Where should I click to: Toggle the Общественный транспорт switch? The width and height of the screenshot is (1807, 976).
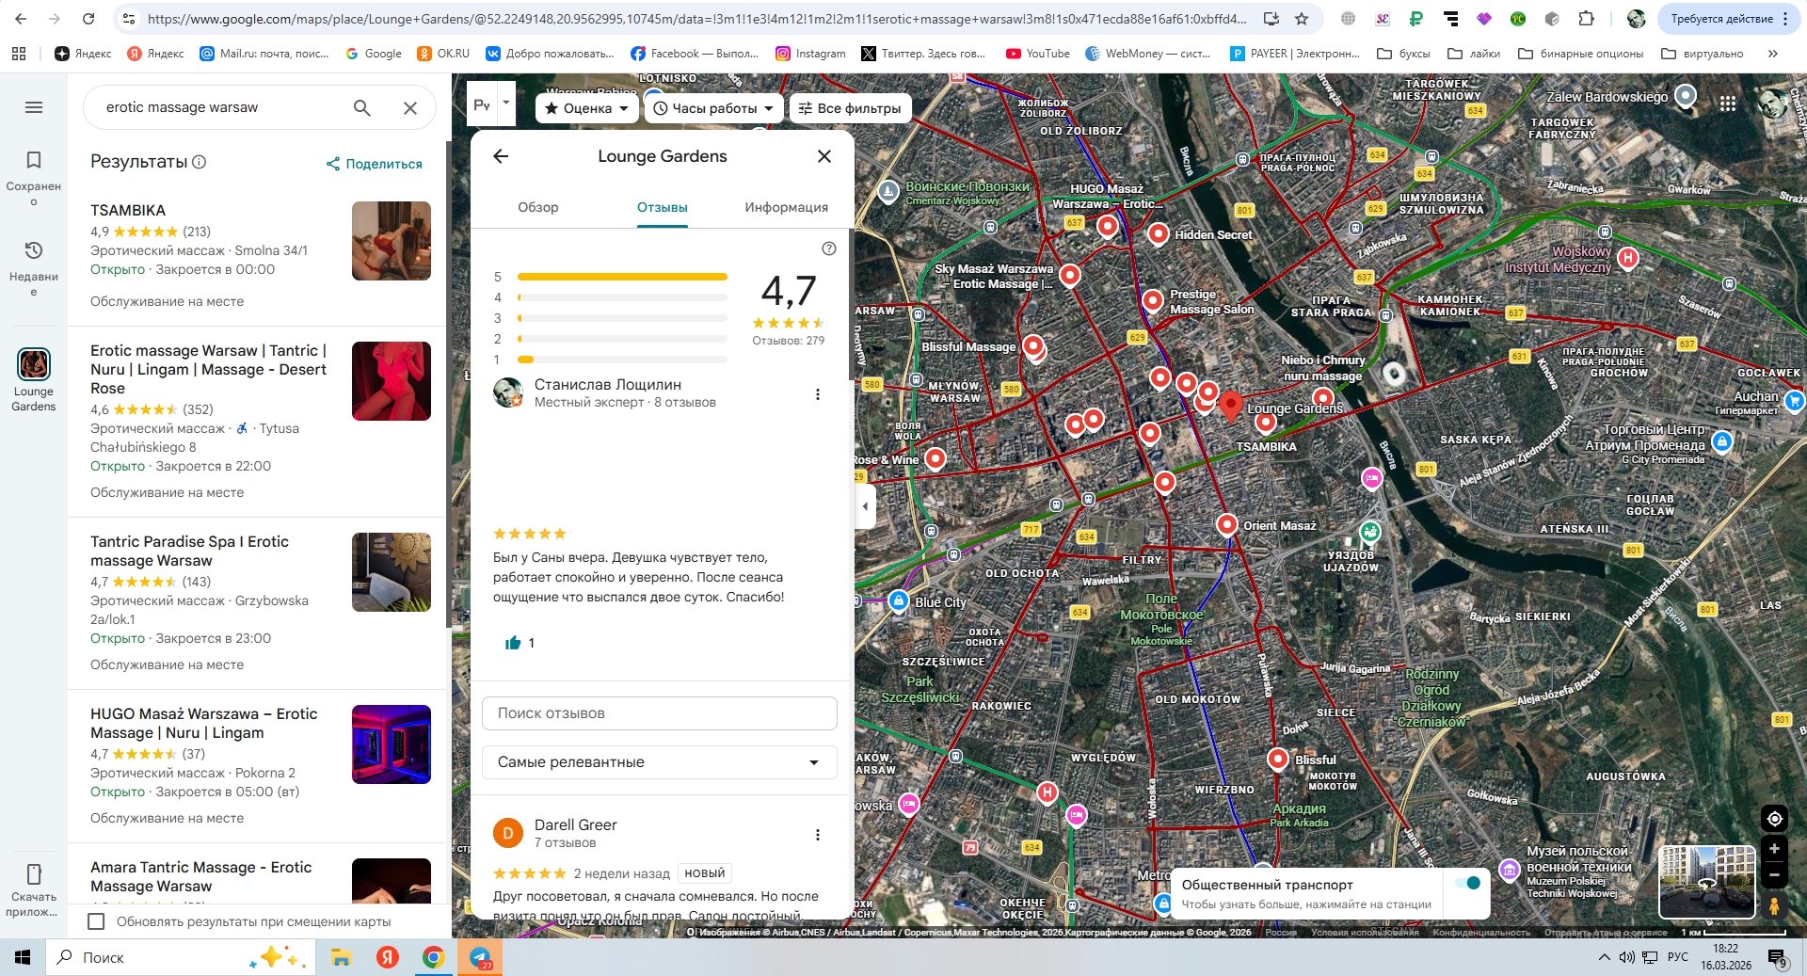pyautogui.click(x=1466, y=883)
